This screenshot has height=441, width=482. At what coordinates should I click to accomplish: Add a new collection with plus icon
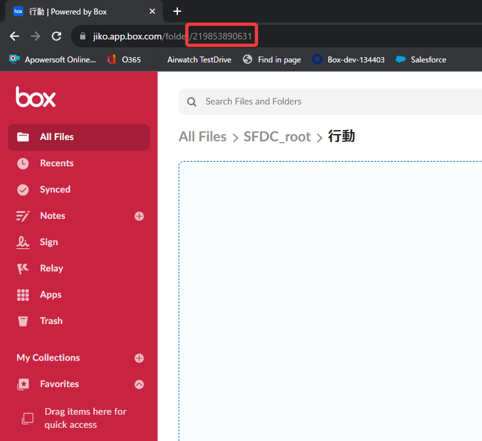pos(139,358)
